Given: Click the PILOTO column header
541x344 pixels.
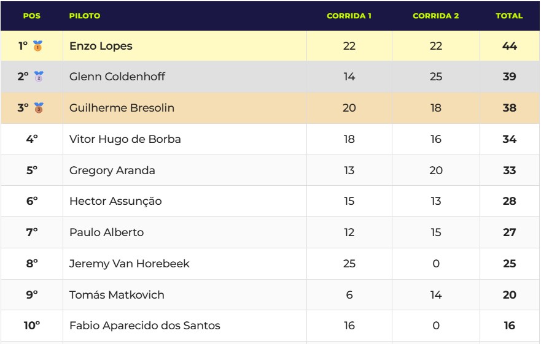Looking at the screenshot, I should (85, 16).
